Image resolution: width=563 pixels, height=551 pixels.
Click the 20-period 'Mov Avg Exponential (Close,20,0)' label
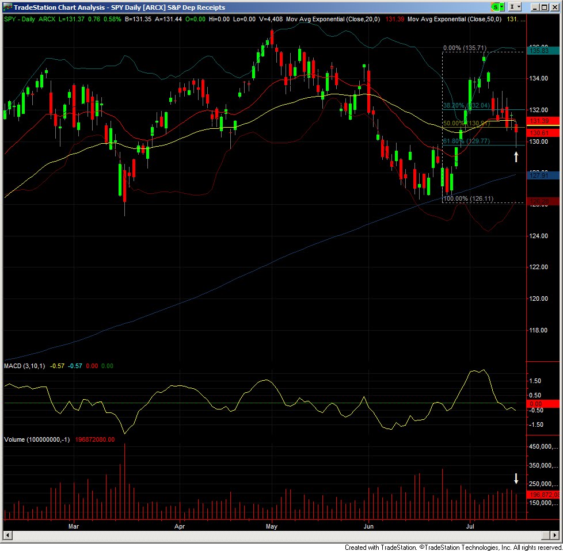[333, 20]
